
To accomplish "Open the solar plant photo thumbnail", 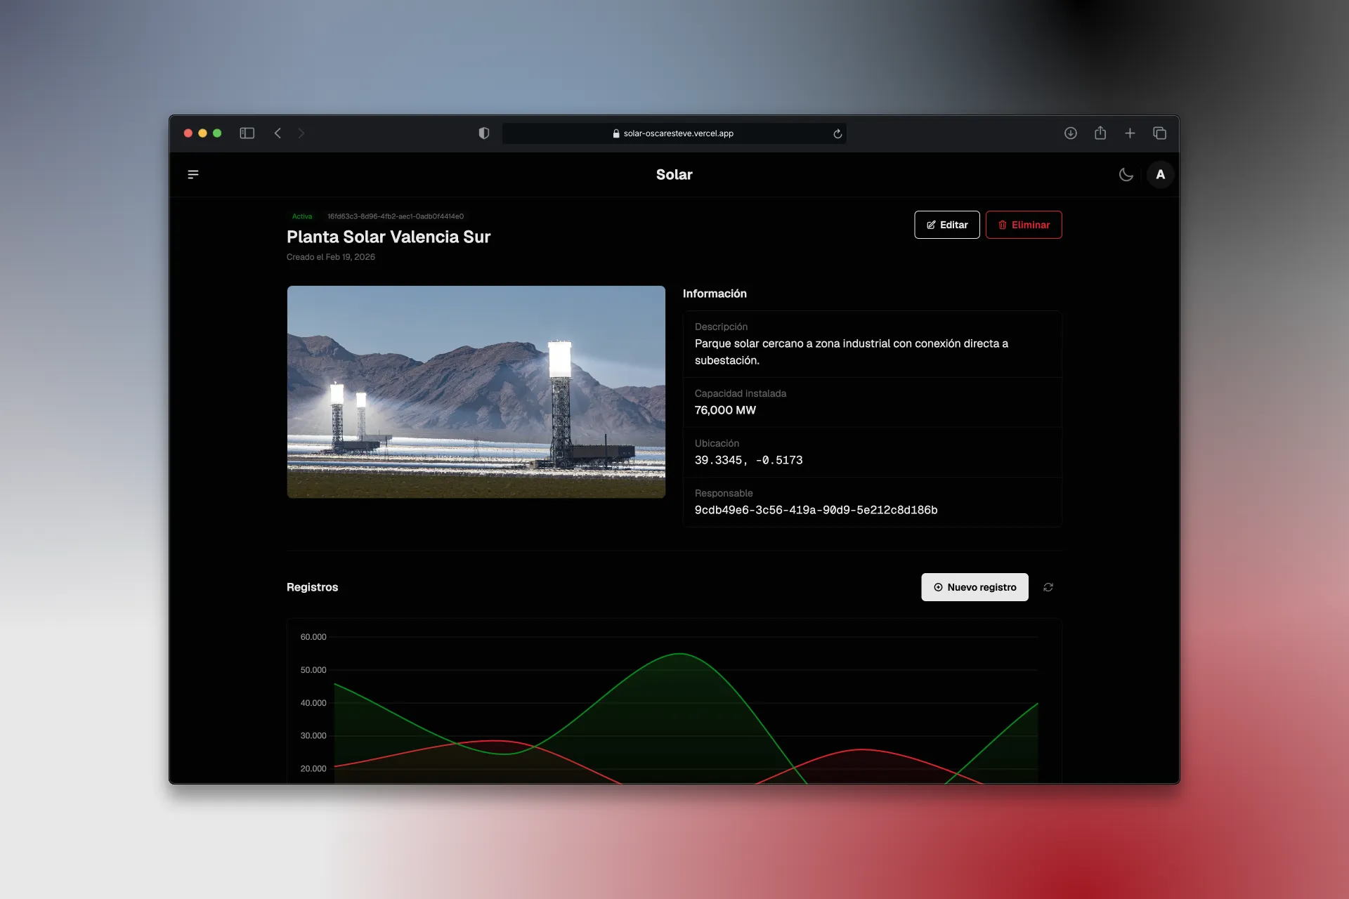I will pyautogui.click(x=476, y=392).
